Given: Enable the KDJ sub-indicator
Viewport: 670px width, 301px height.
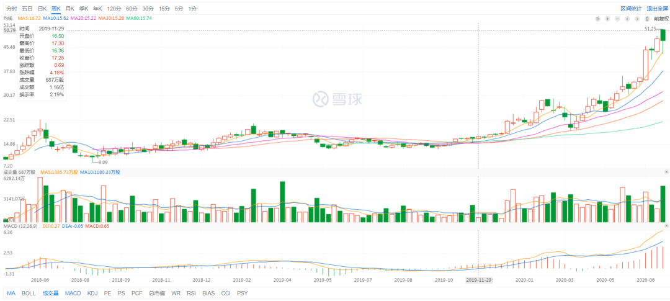Looking at the screenshot, I should tap(92, 293).
